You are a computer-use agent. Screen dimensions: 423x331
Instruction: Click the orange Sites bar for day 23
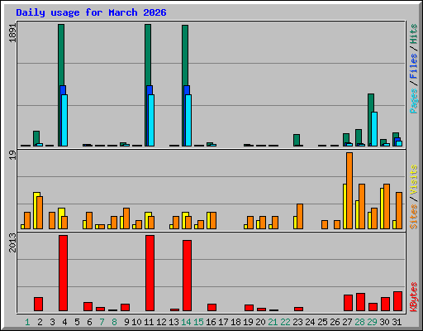coord(300,216)
